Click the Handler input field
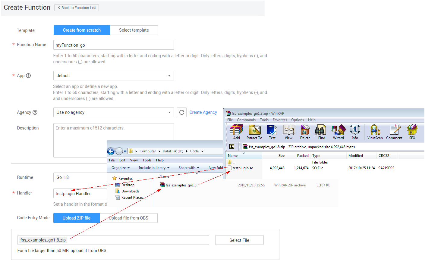425x265 pixels. point(80,193)
